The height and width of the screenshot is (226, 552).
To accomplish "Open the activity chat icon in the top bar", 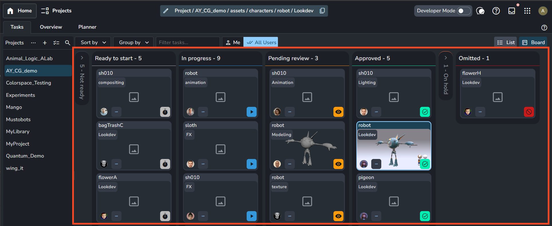I will pyautogui.click(x=480, y=11).
